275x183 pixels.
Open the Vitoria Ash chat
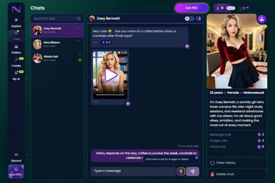click(x=57, y=58)
